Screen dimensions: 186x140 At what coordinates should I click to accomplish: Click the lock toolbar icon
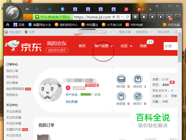click(x=144, y=17)
